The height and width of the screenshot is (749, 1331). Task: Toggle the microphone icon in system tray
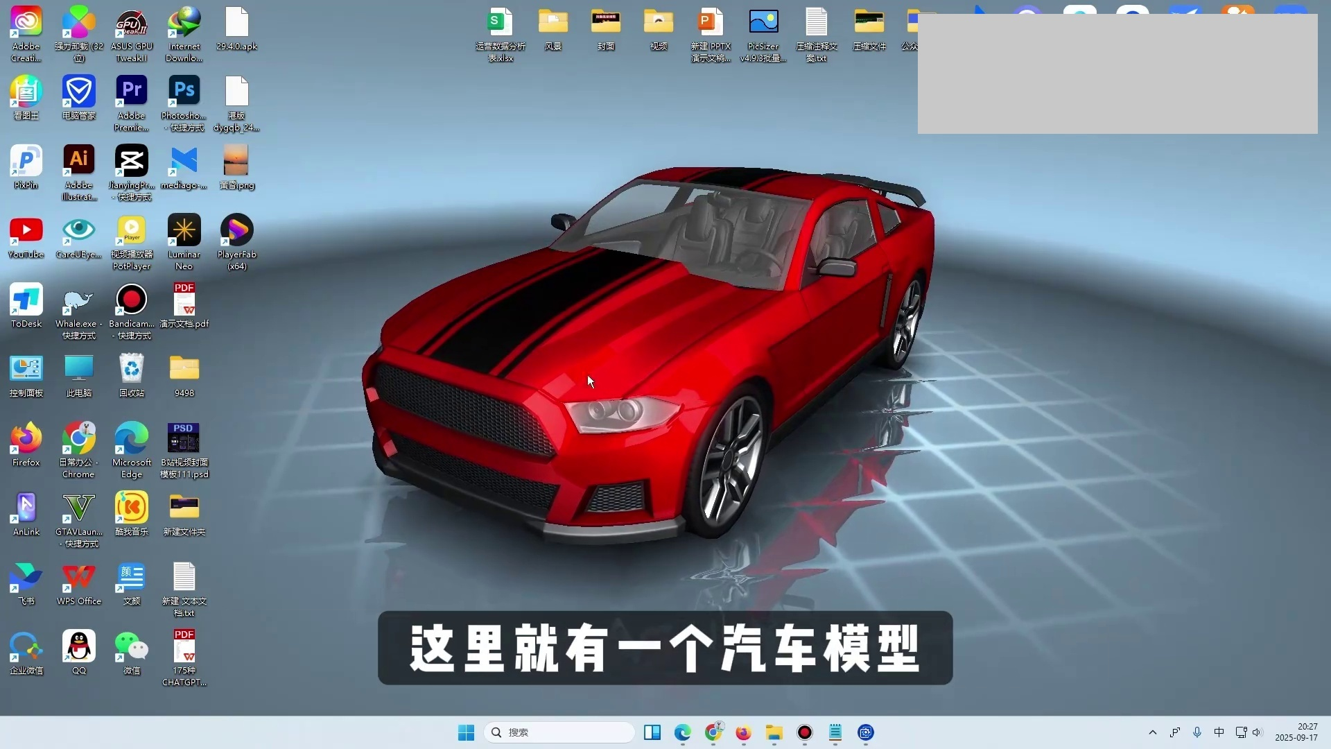(x=1197, y=732)
